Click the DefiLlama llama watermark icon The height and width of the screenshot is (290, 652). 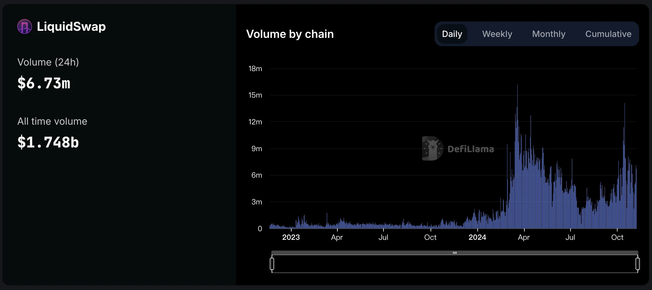(432, 148)
